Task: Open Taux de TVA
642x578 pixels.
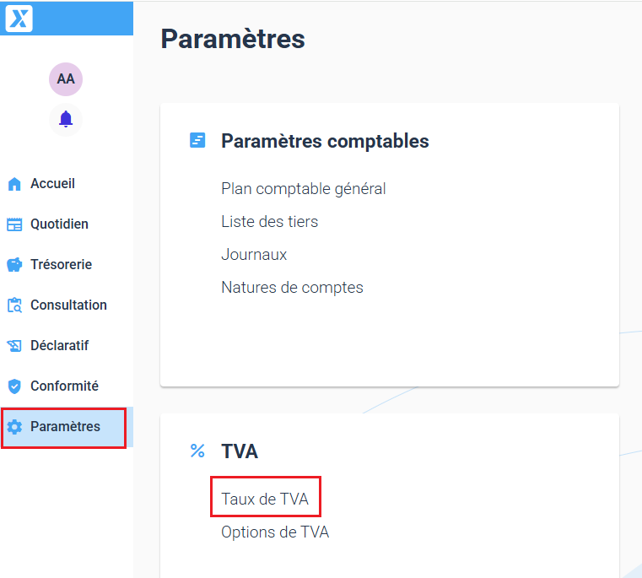Action: tap(265, 499)
